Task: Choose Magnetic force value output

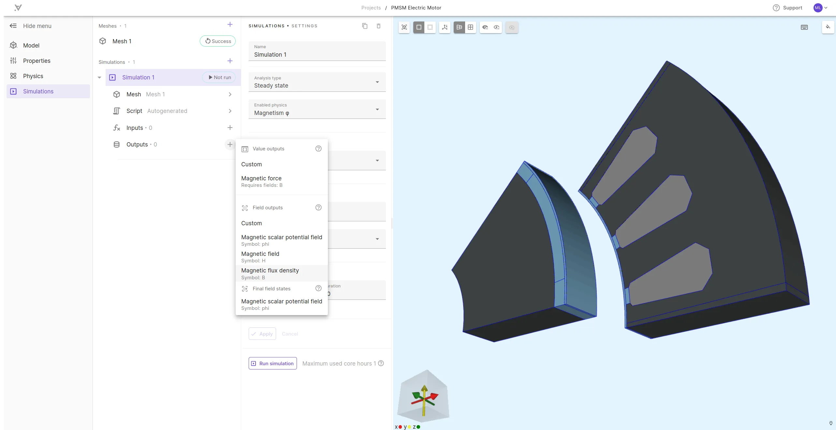Action: [x=282, y=181]
